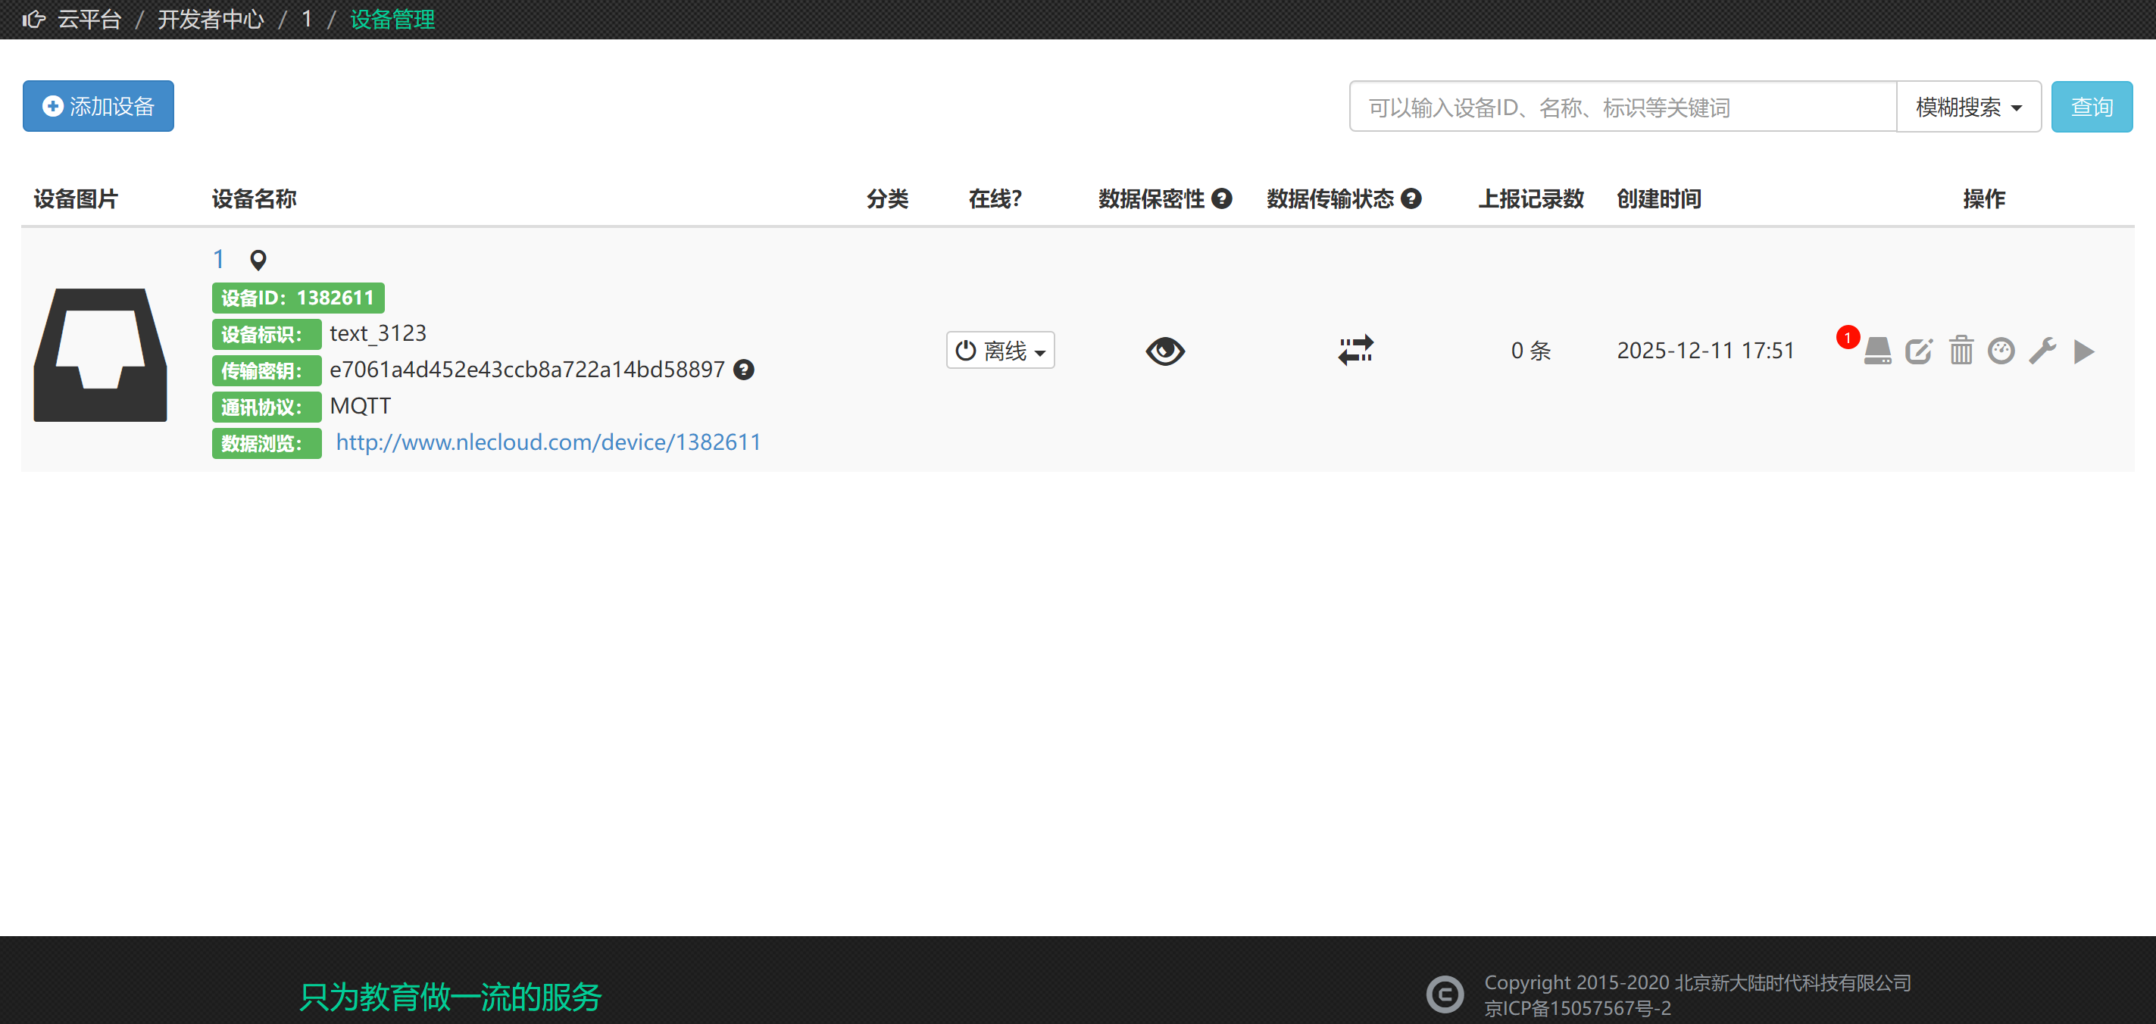Screen dimensions: 2156x1024
Task: Click the 添加设备 button
Action: tap(98, 106)
